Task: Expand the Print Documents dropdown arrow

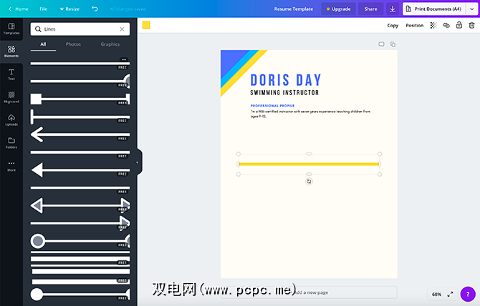Action: click(x=471, y=9)
